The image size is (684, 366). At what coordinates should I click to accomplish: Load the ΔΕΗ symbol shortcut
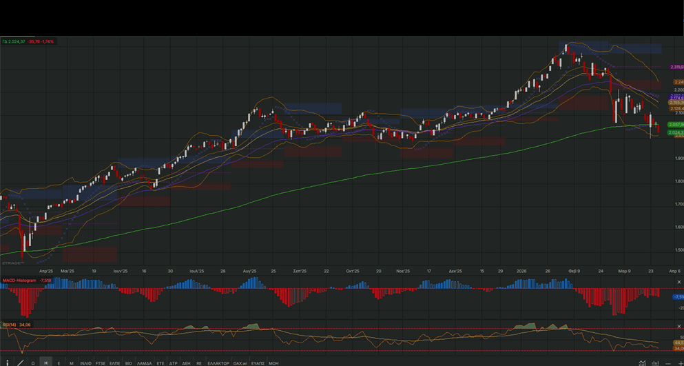tap(186, 363)
